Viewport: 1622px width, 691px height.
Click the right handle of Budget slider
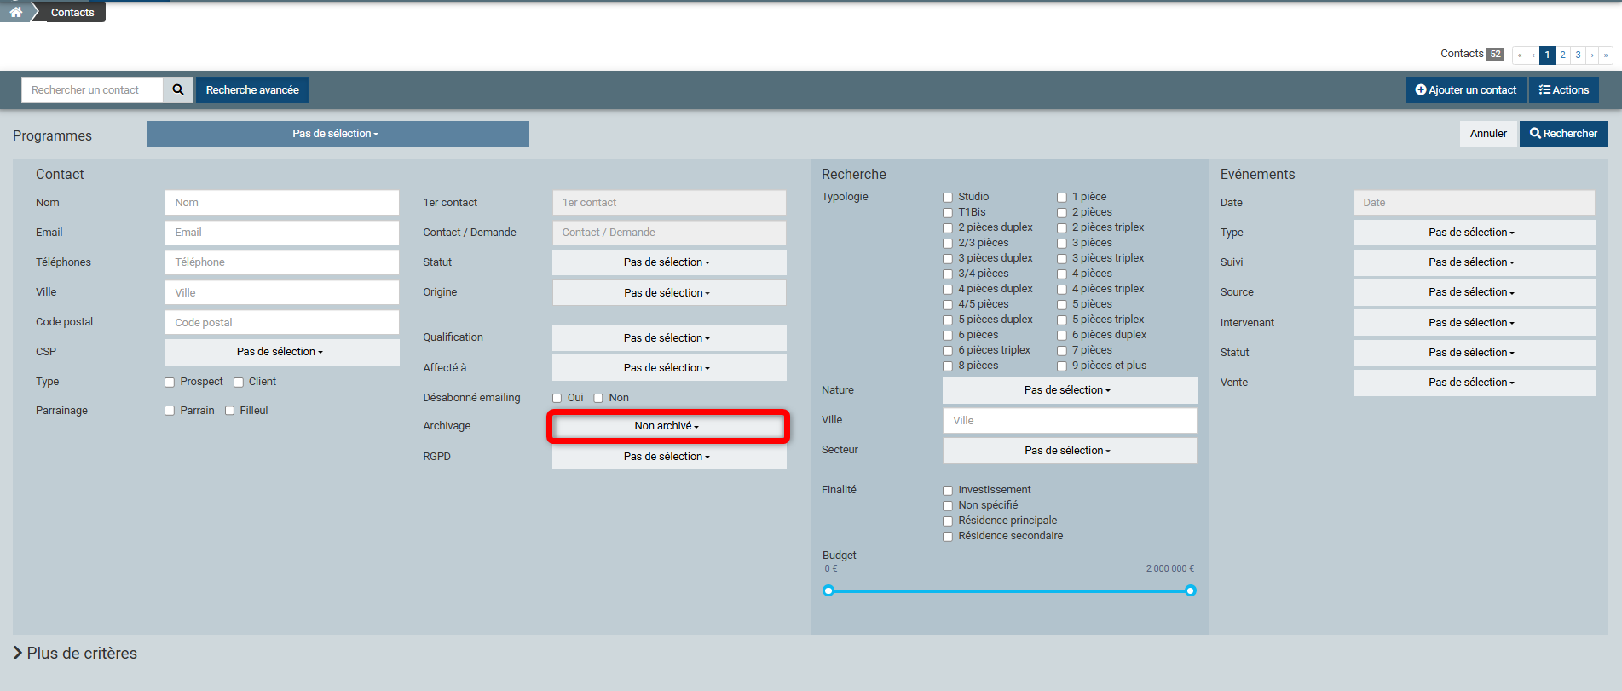pos(1191,590)
